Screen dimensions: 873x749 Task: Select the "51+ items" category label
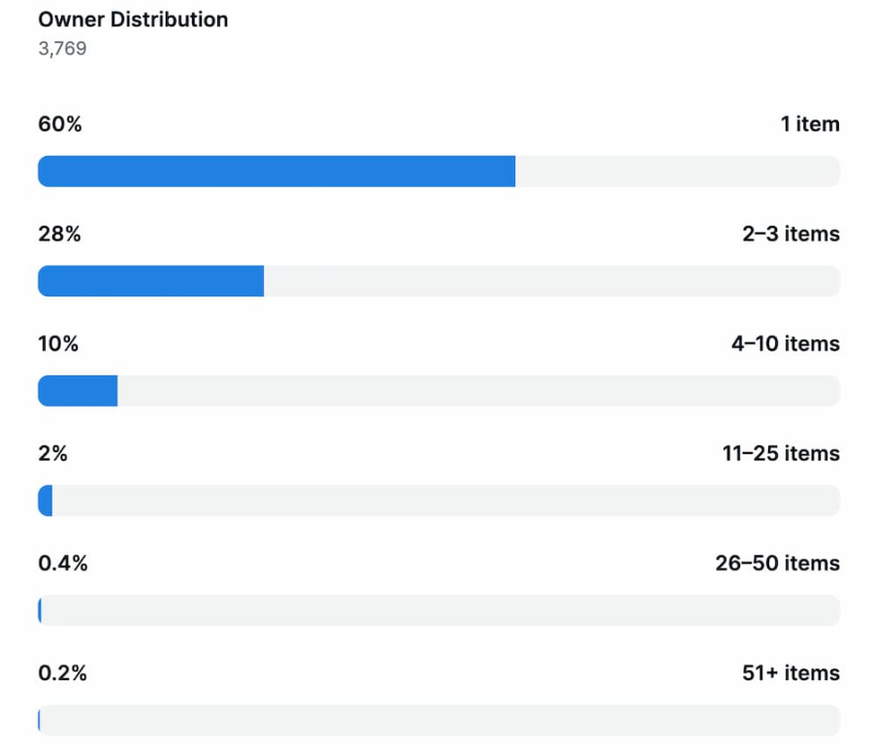click(790, 672)
